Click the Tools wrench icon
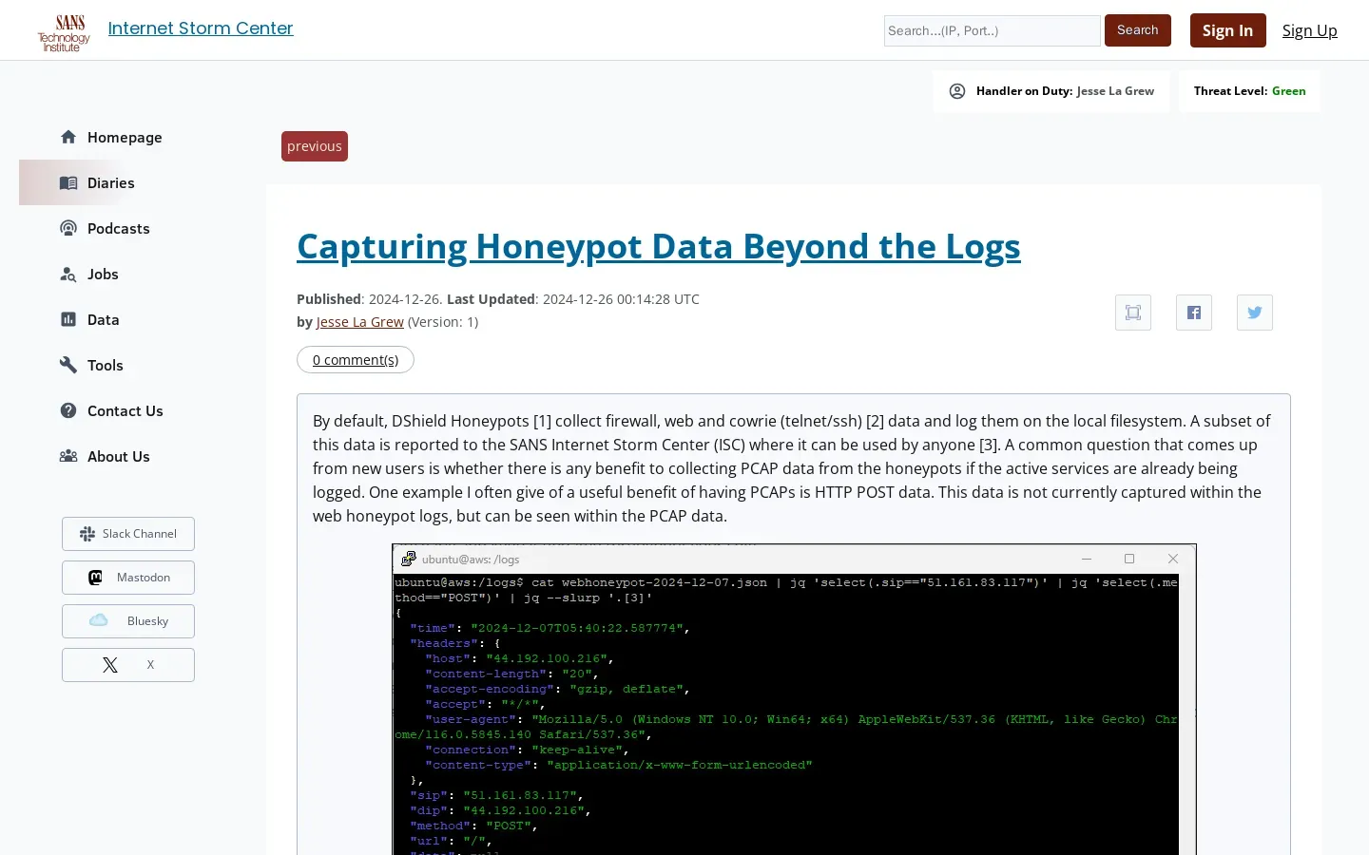Screen dimensions: 1369x855 tap(68, 365)
